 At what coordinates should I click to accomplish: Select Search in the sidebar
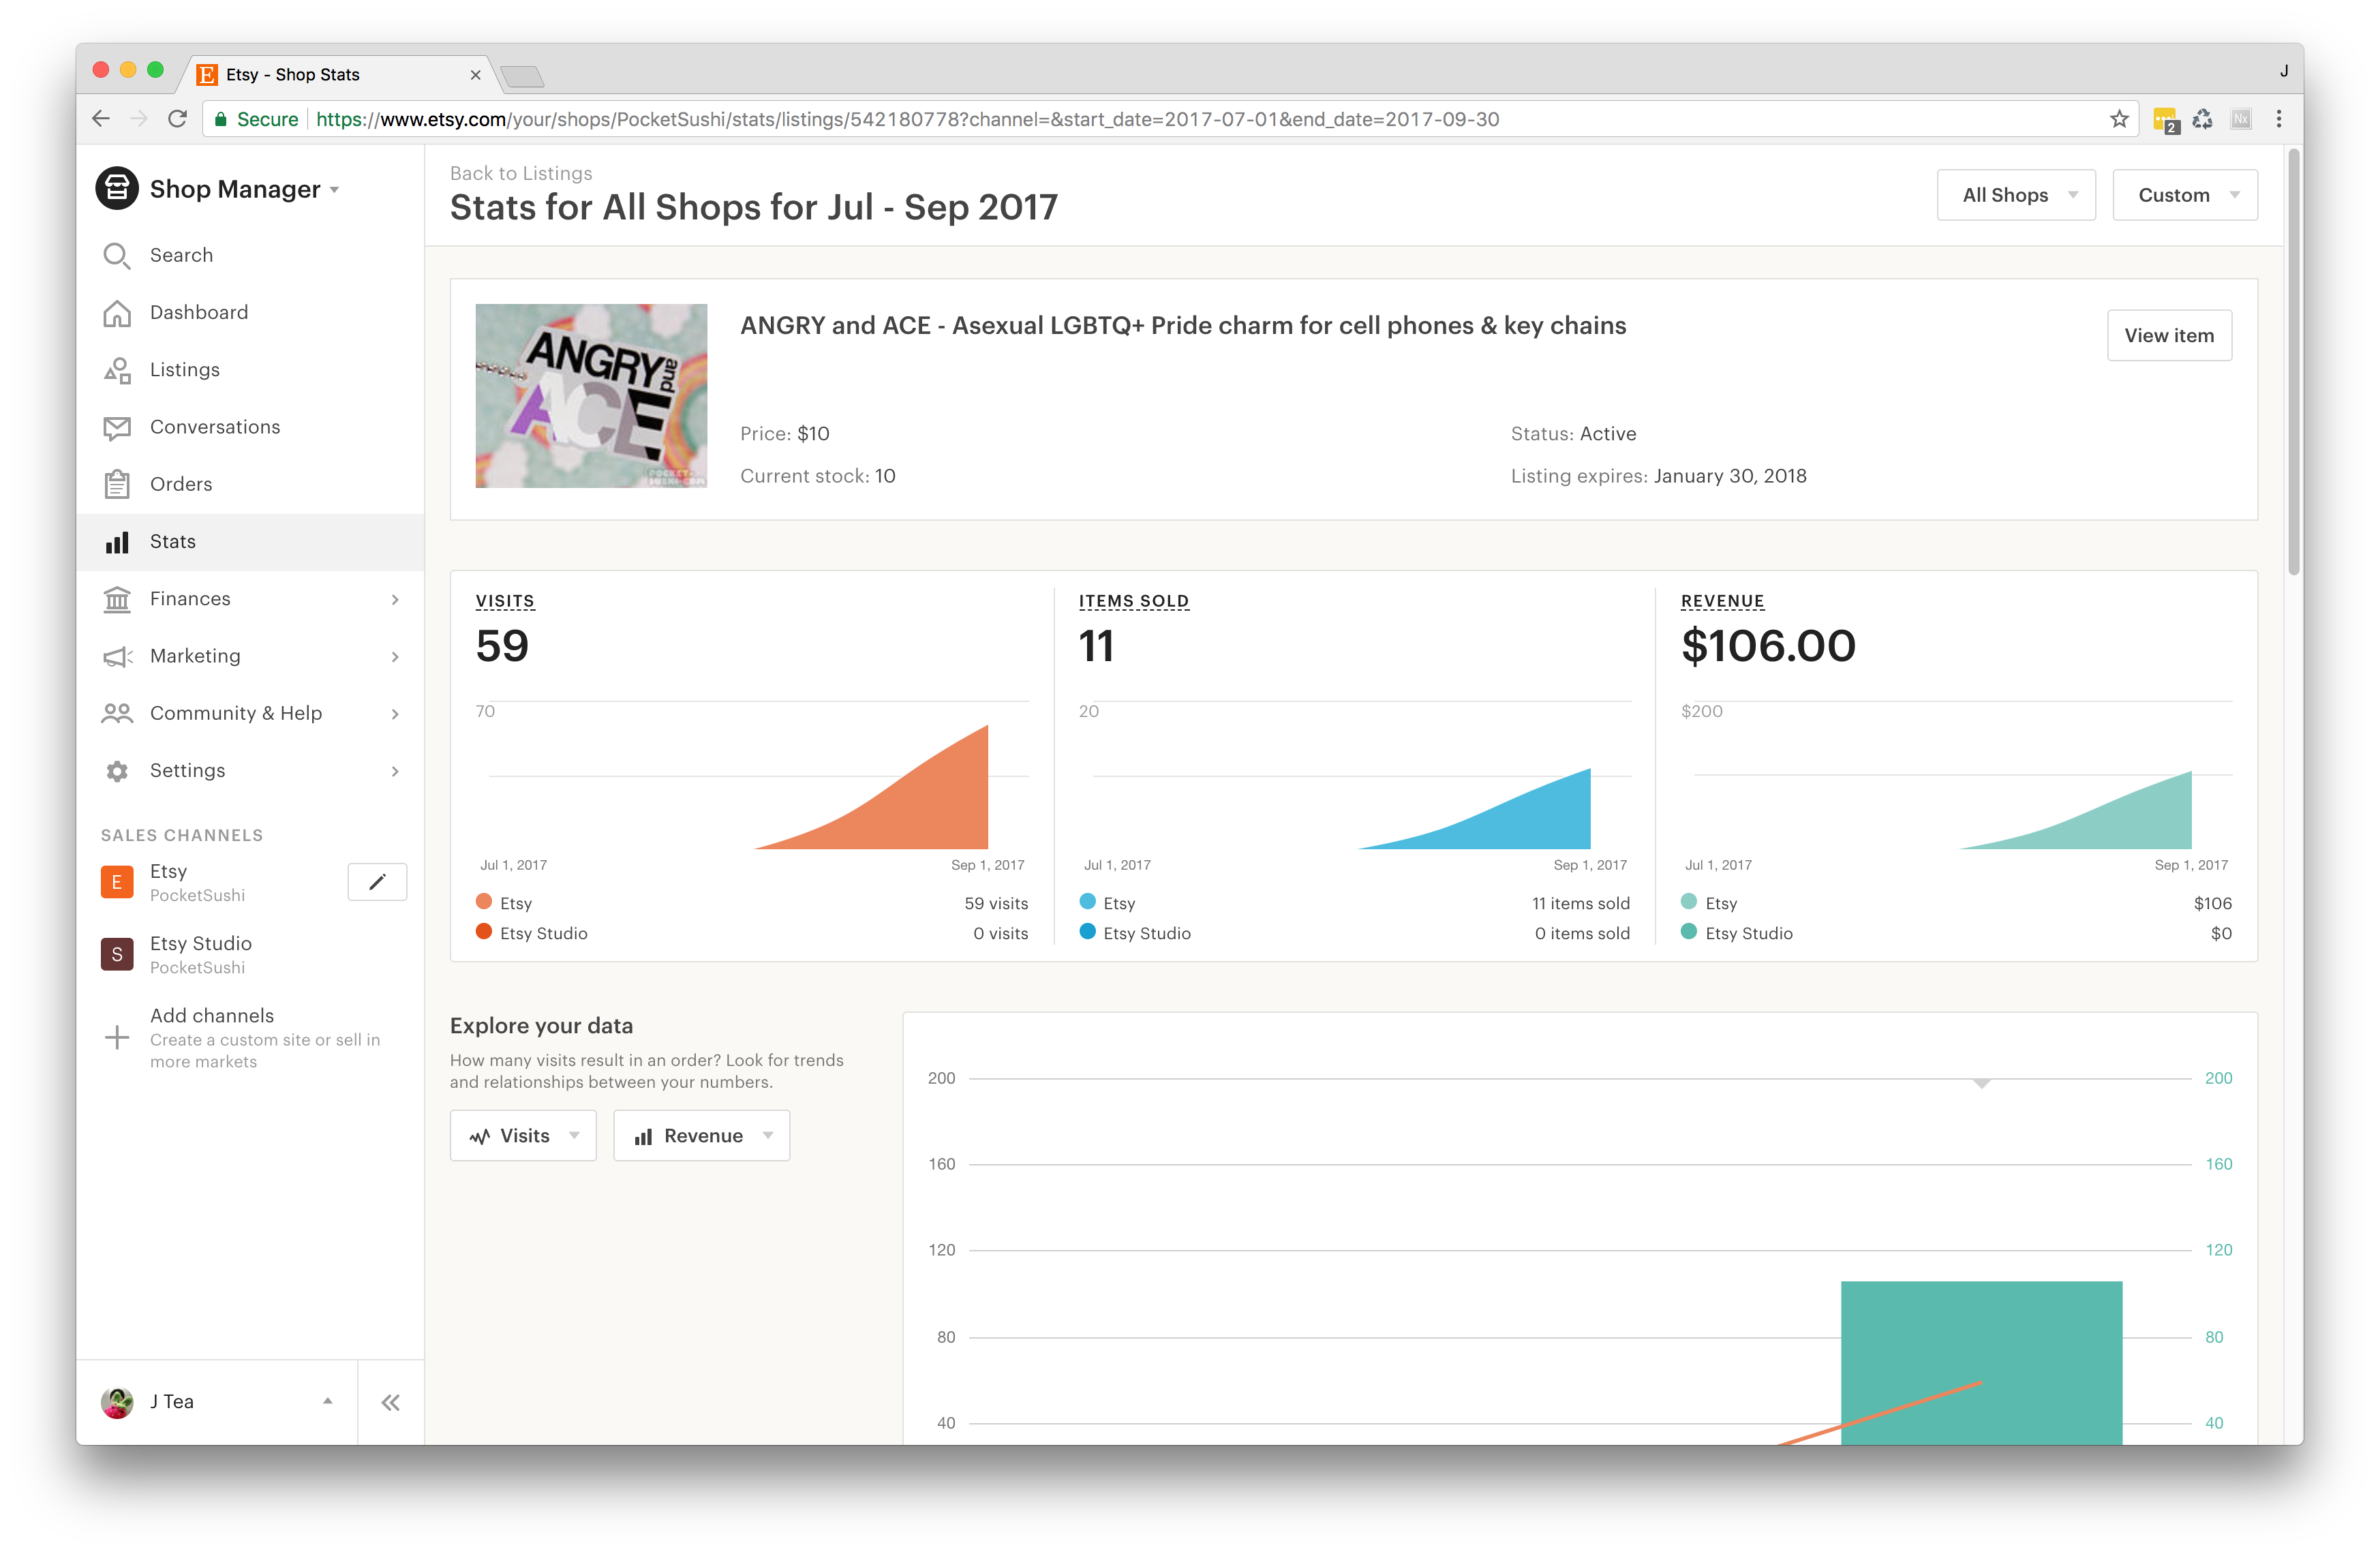250,256
